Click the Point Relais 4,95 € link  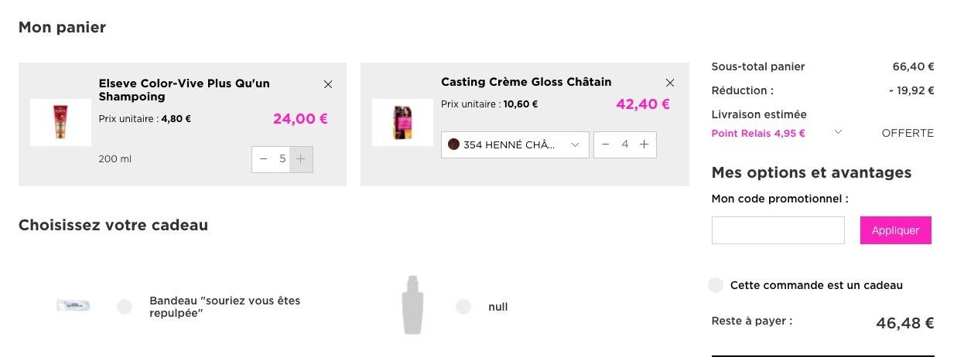[x=758, y=133]
